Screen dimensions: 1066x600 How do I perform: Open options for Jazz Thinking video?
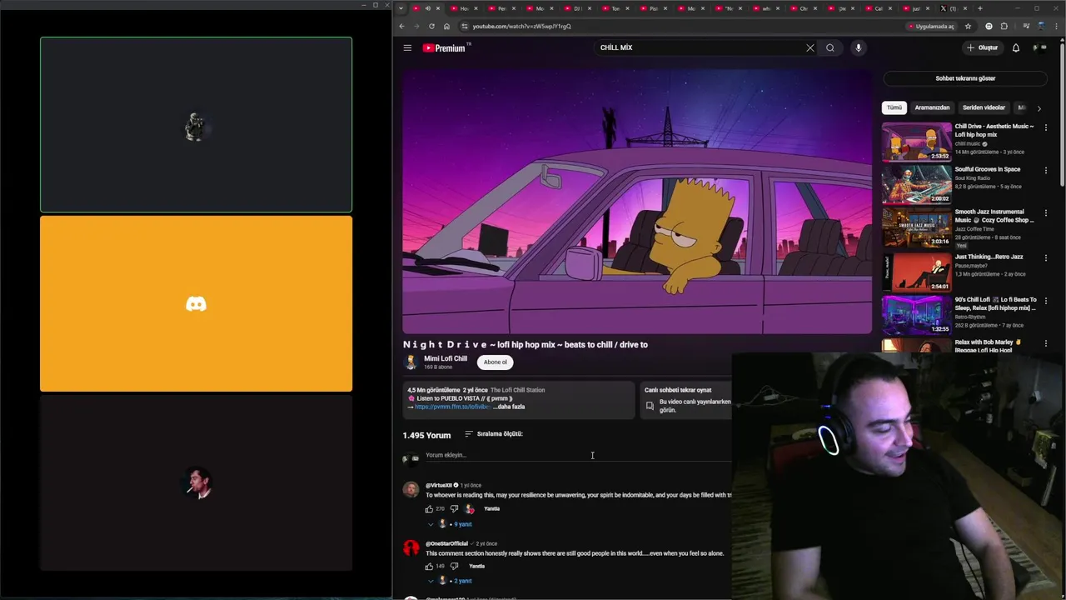click(1045, 257)
